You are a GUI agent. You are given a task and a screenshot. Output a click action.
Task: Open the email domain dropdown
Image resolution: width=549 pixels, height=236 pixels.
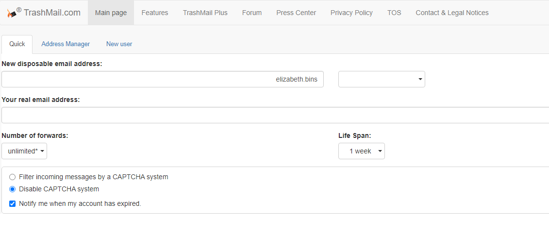[x=382, y=80]
